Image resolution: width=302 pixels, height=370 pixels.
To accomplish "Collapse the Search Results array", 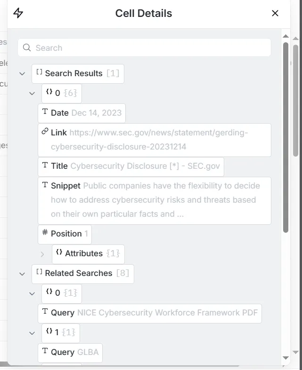I will (22, 74).
